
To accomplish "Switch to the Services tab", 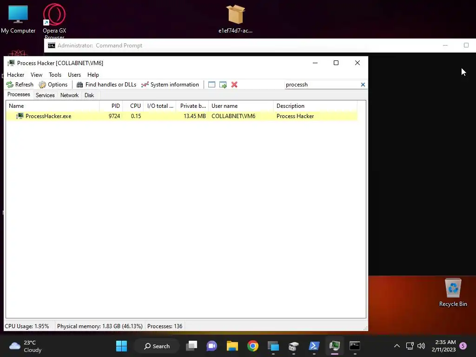I will pos(45,95).
